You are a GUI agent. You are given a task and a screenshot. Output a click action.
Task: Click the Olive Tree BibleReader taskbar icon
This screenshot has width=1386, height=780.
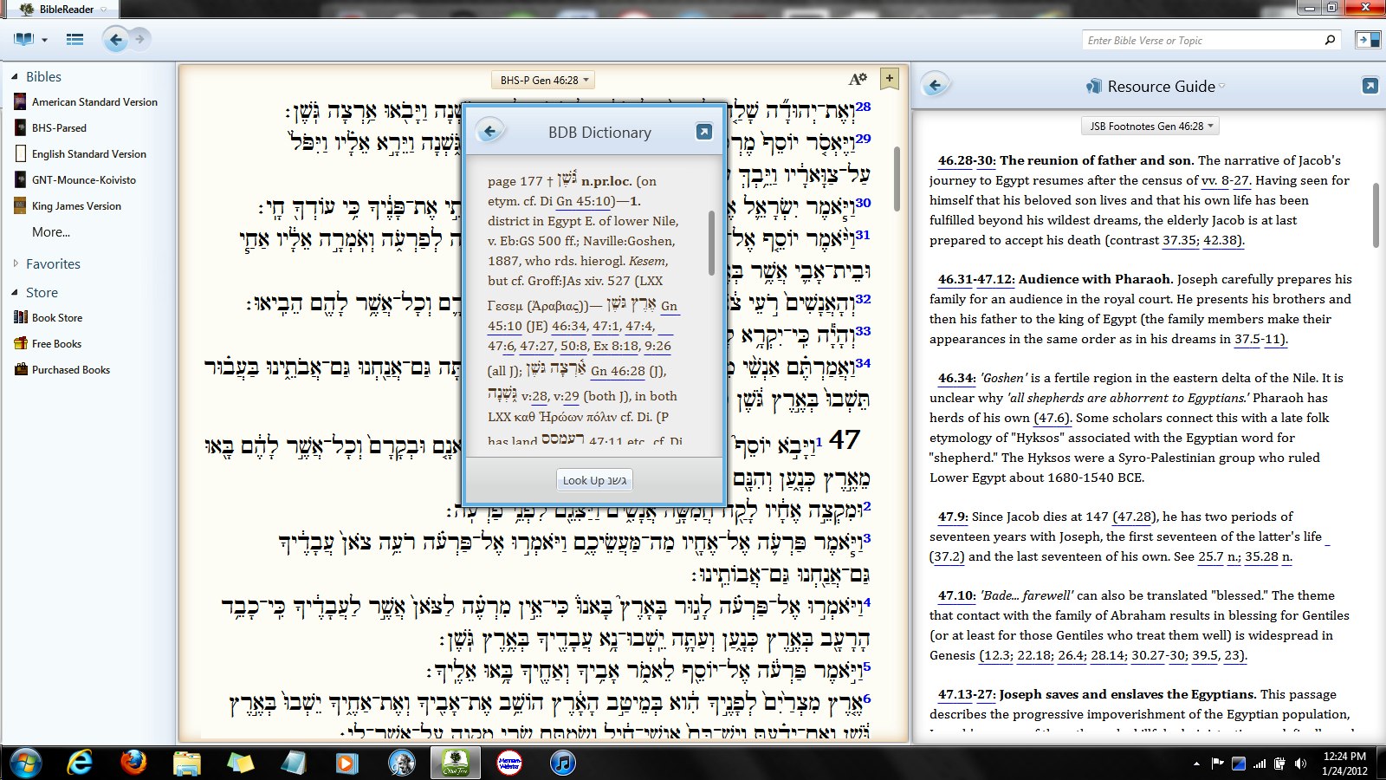point(456,763)
